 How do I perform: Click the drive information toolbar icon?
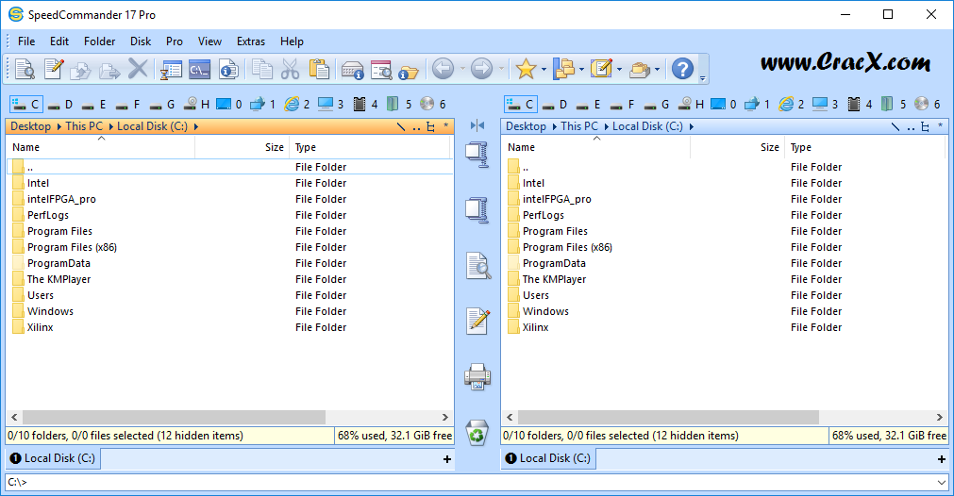tap(352, 70)
